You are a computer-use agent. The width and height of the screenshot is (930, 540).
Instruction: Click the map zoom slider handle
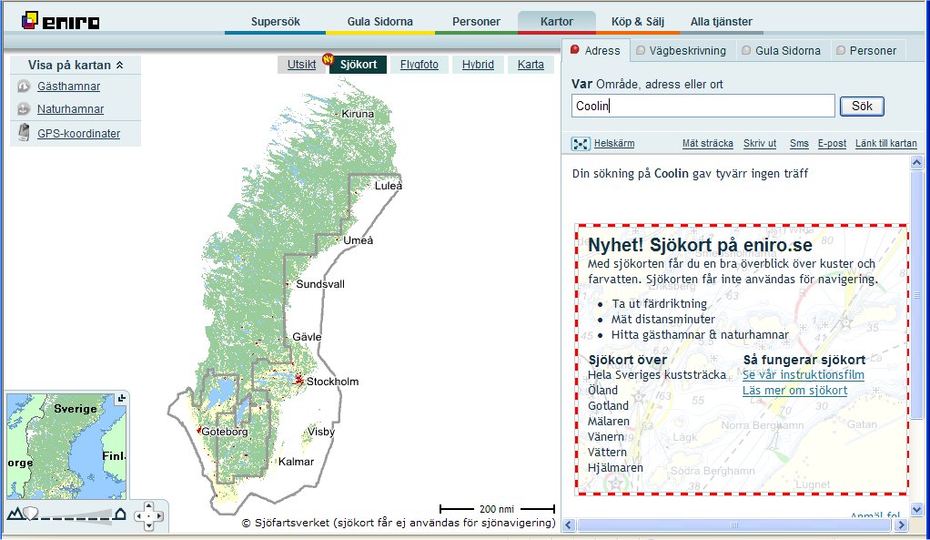pyautogui.click(x=32, y=515)
